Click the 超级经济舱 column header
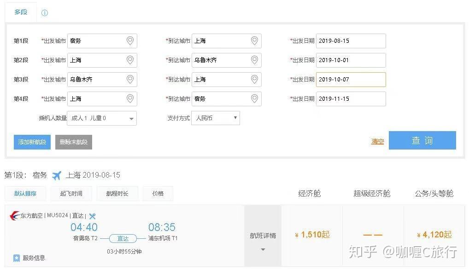This screenshot has width=469, height=271. (x=372, y=194)
